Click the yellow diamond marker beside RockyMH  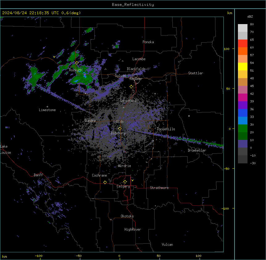(x=77, y=63)
